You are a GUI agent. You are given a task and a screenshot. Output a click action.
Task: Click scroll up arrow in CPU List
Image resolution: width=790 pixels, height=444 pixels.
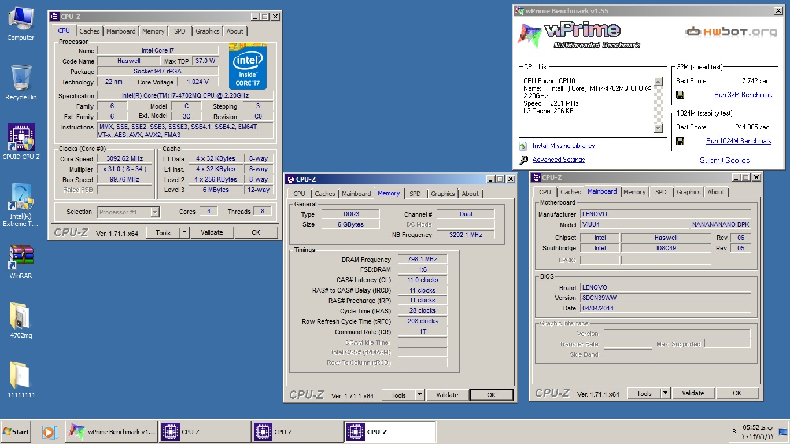pos(658,82)
